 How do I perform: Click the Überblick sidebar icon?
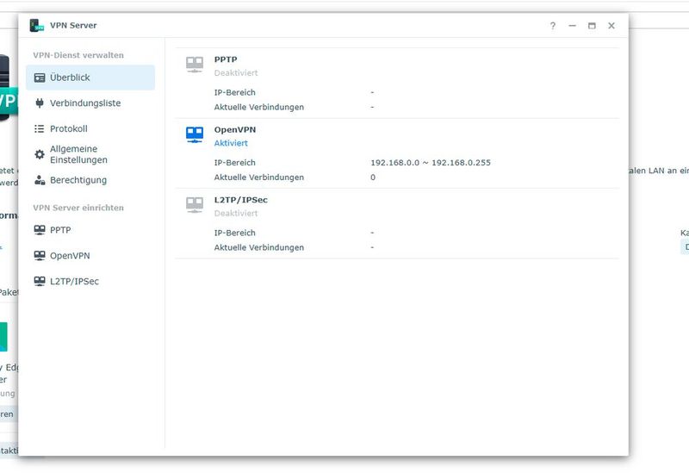40,78
